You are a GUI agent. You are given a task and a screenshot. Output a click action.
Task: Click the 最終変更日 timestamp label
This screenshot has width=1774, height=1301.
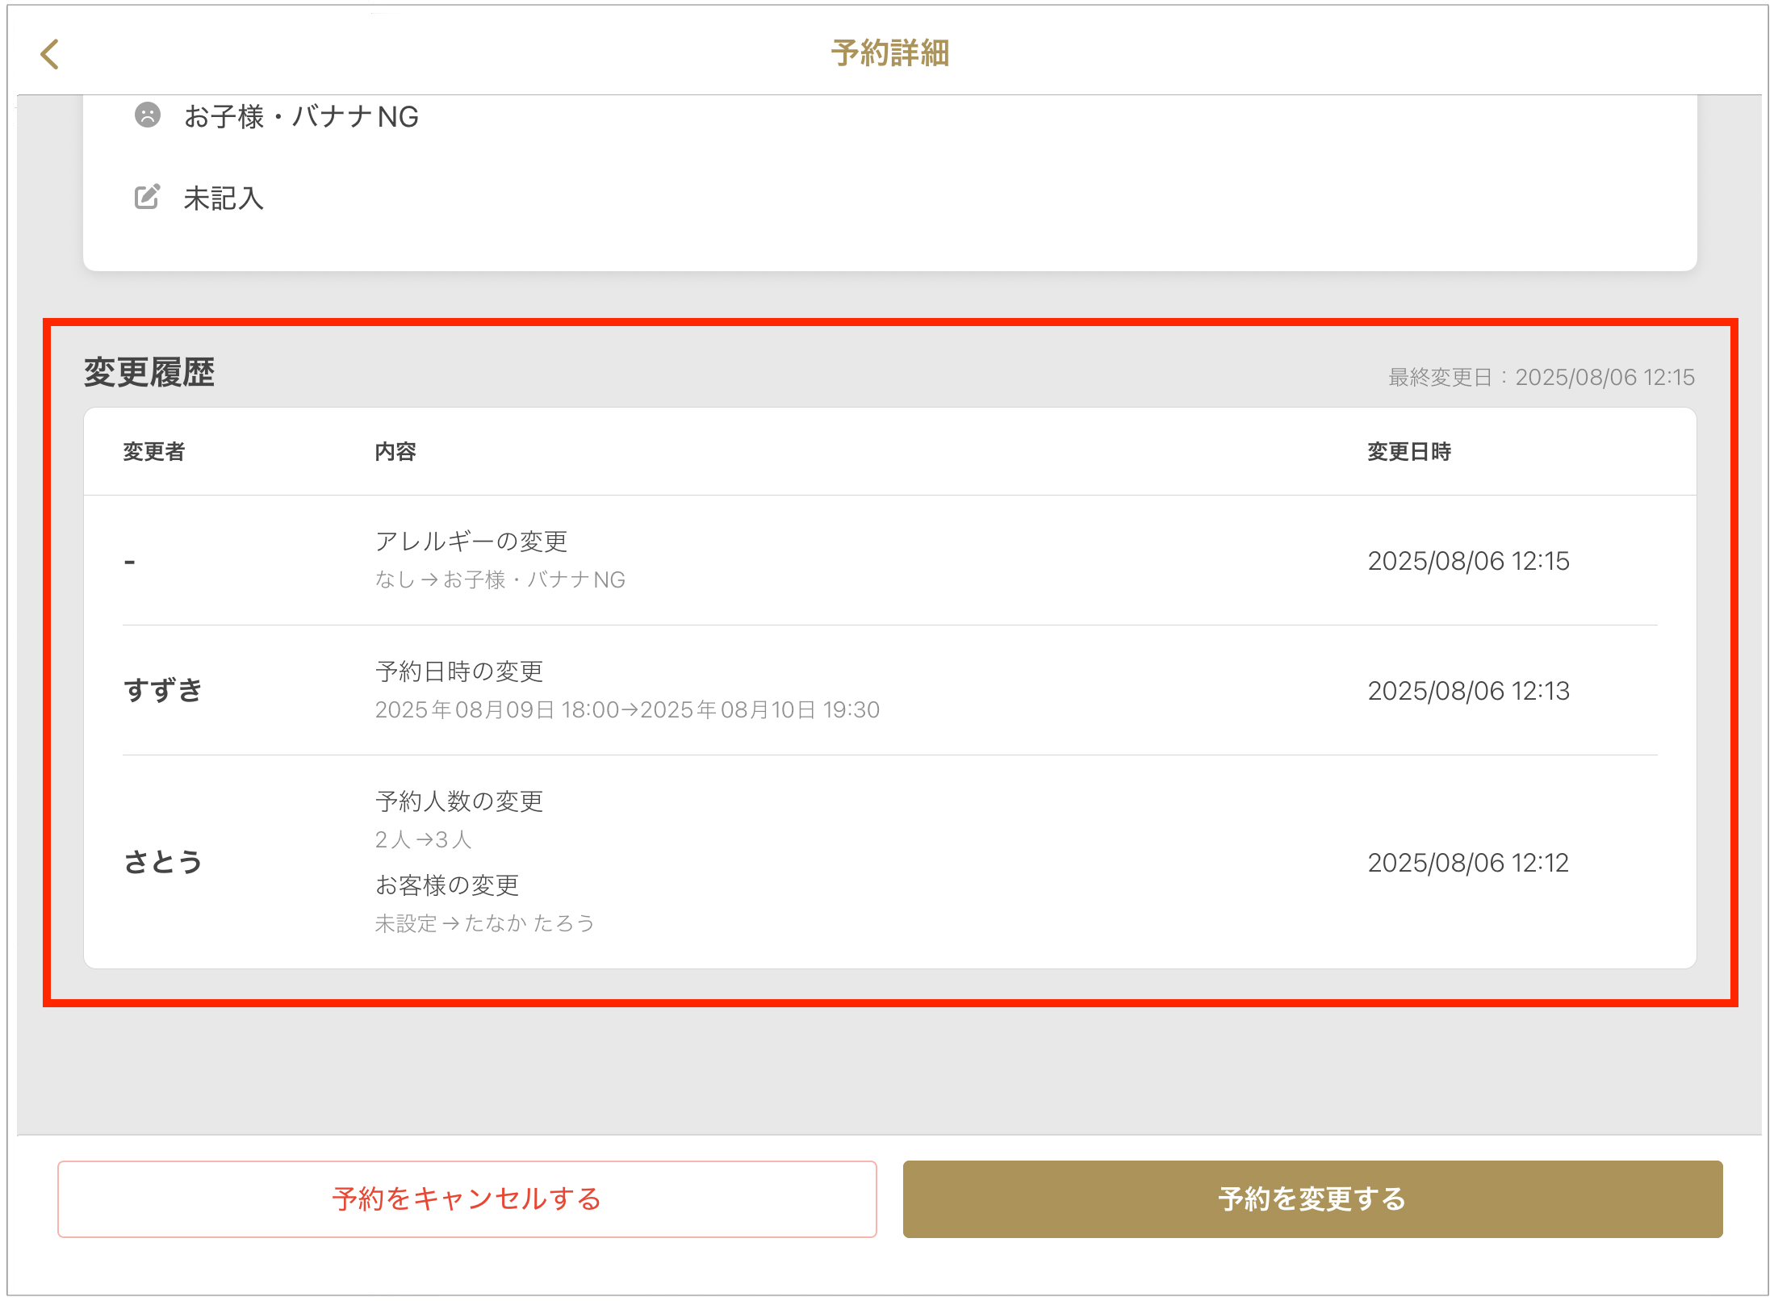1541,377
